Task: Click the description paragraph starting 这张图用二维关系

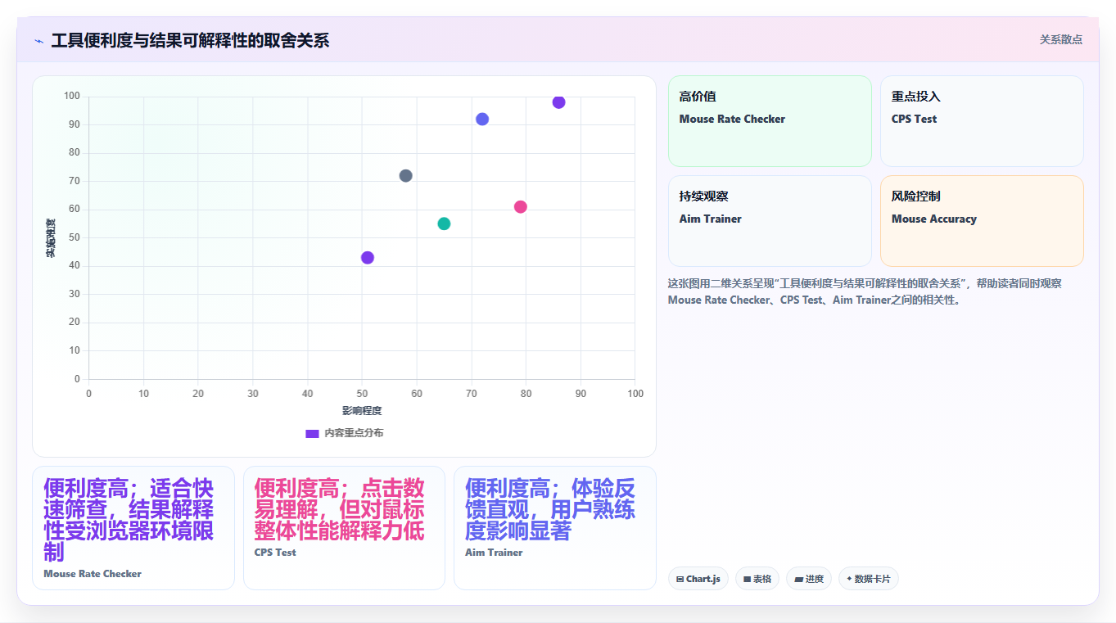Action: tap(865, 291)
